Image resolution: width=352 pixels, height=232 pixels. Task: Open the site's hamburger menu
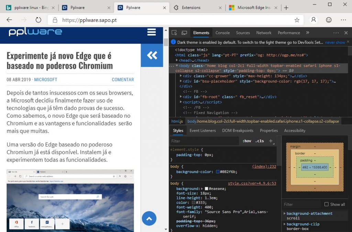[152, 32]
